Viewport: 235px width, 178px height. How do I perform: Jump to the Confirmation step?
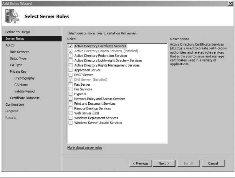[14, 104]
